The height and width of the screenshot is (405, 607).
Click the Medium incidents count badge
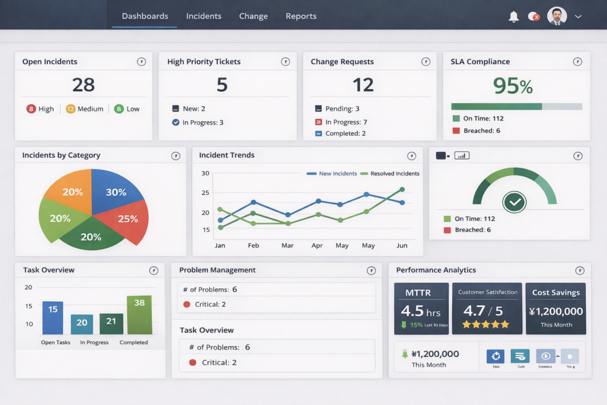(x=71, y=109)
